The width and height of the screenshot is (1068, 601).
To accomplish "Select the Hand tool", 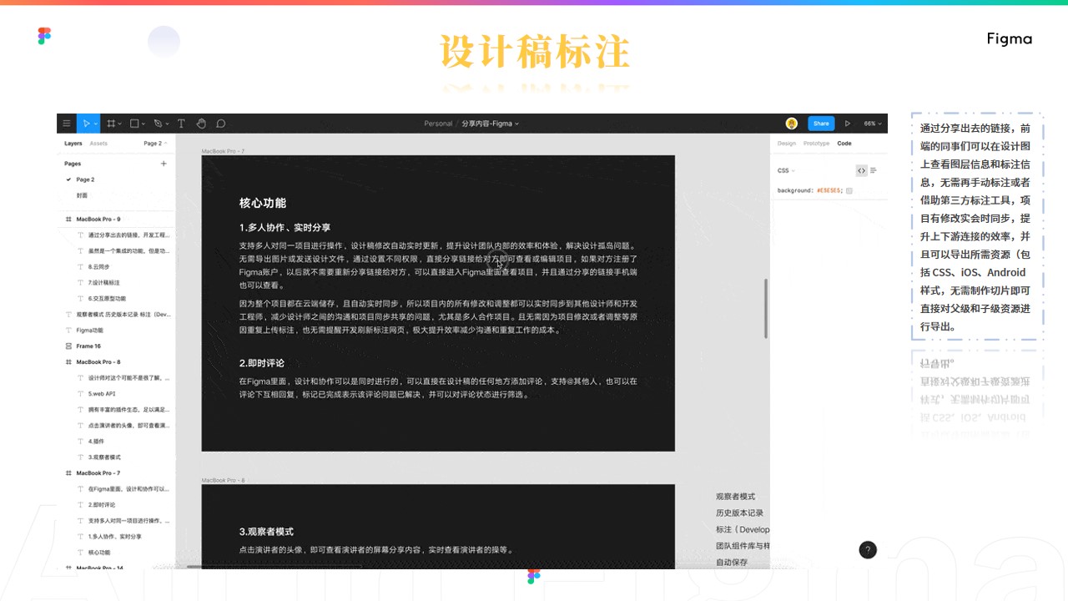I will click(x=201, y=124).
